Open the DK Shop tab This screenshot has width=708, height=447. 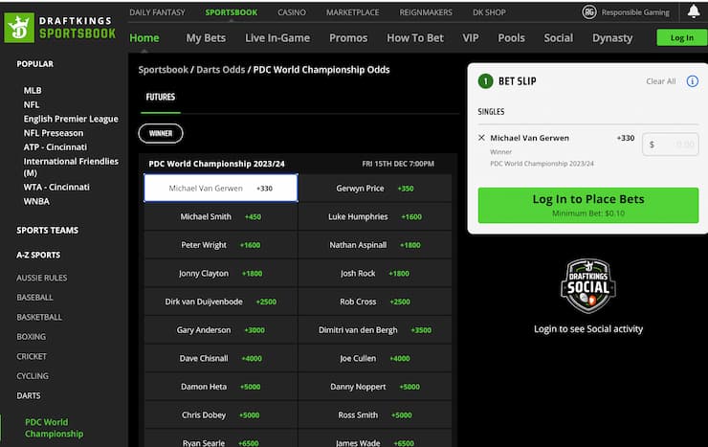[489, 12]
